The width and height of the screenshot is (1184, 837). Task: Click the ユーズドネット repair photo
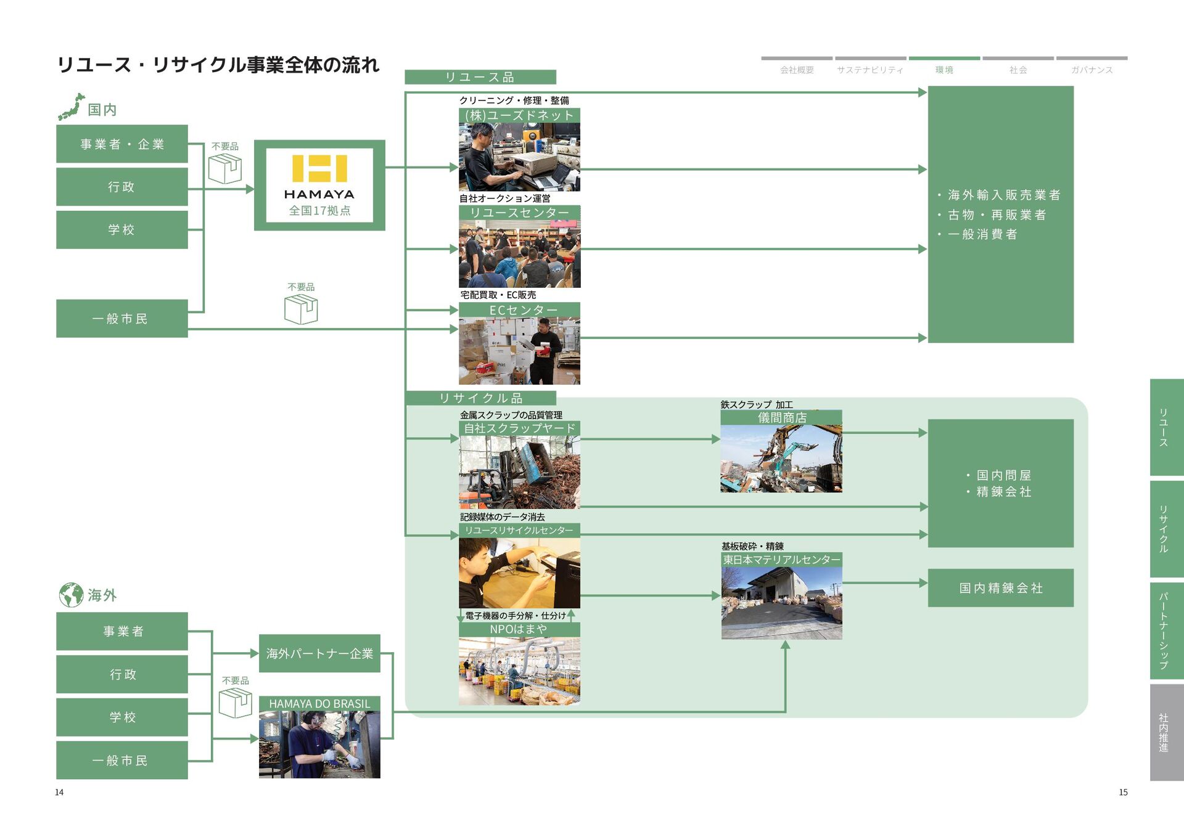click(x=519, y=157)
